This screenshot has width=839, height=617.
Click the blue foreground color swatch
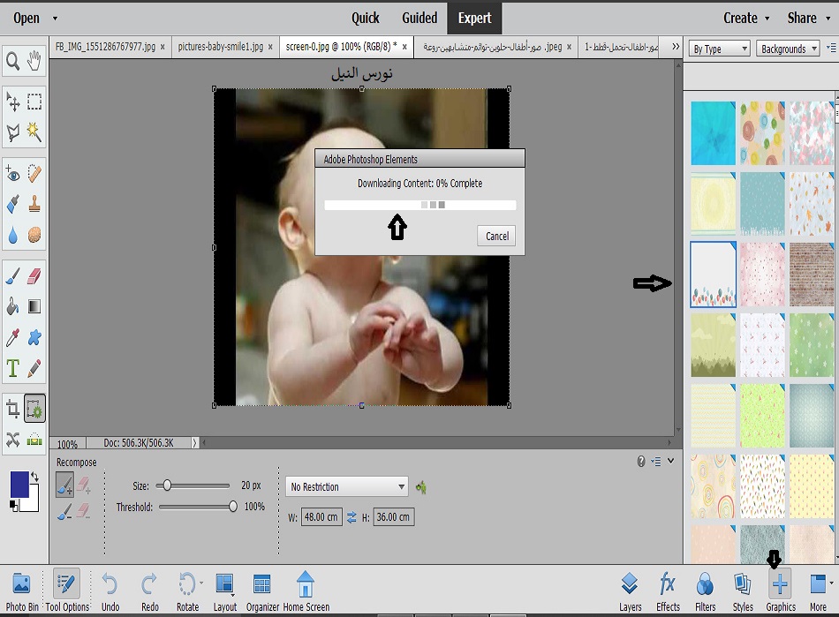point(19,485)
